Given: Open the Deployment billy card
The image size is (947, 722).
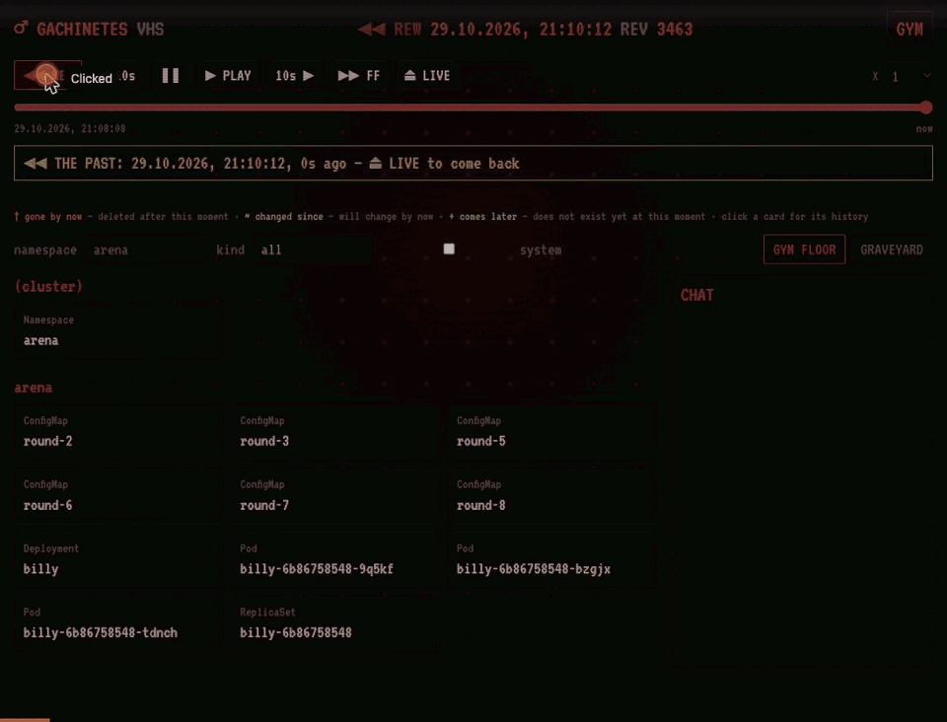Looking at the screenshot, I should click(x=117, y=559).
